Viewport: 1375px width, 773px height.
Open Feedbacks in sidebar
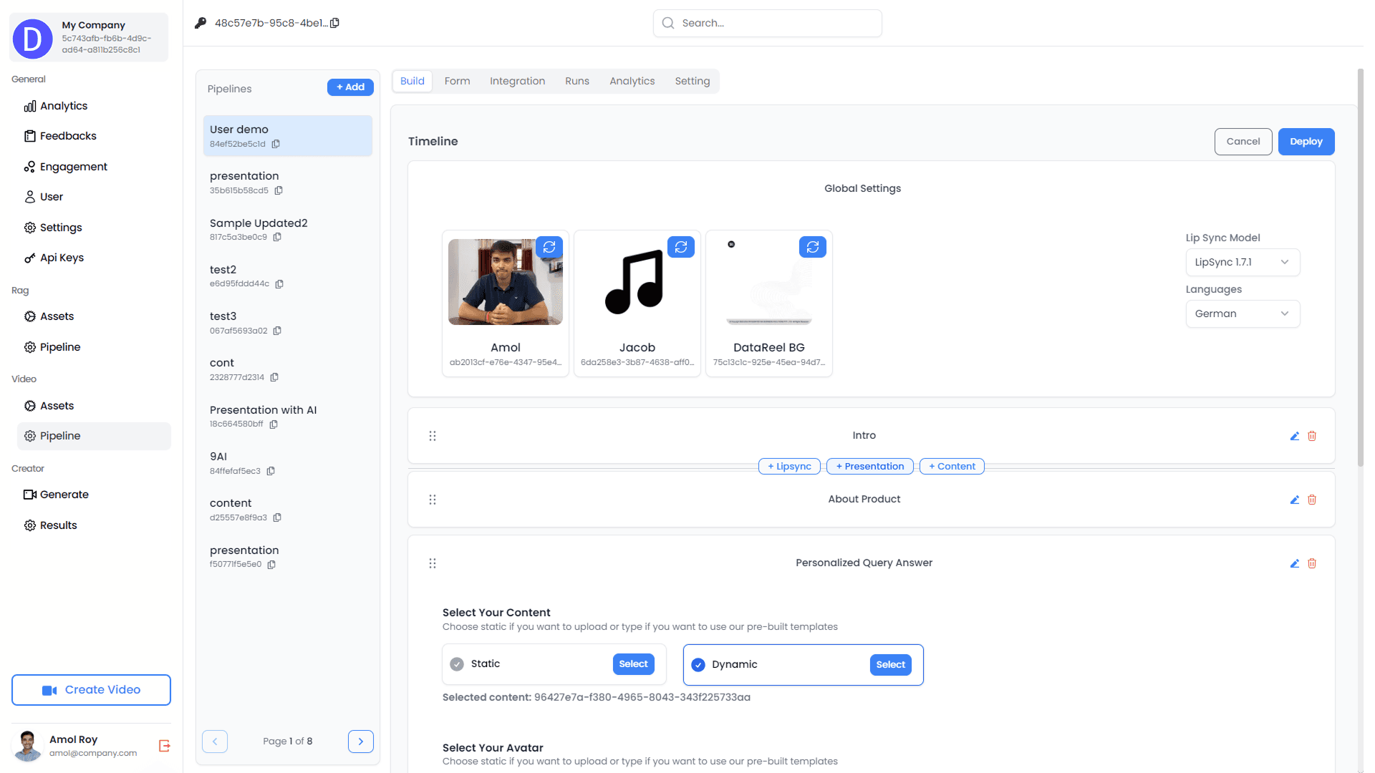[60, 136]
